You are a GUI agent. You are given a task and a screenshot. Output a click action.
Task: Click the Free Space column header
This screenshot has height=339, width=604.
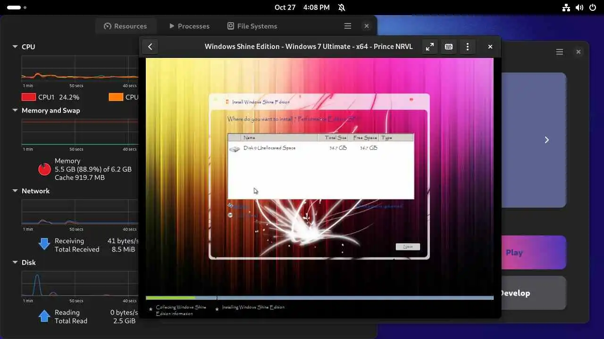(364, 137)
